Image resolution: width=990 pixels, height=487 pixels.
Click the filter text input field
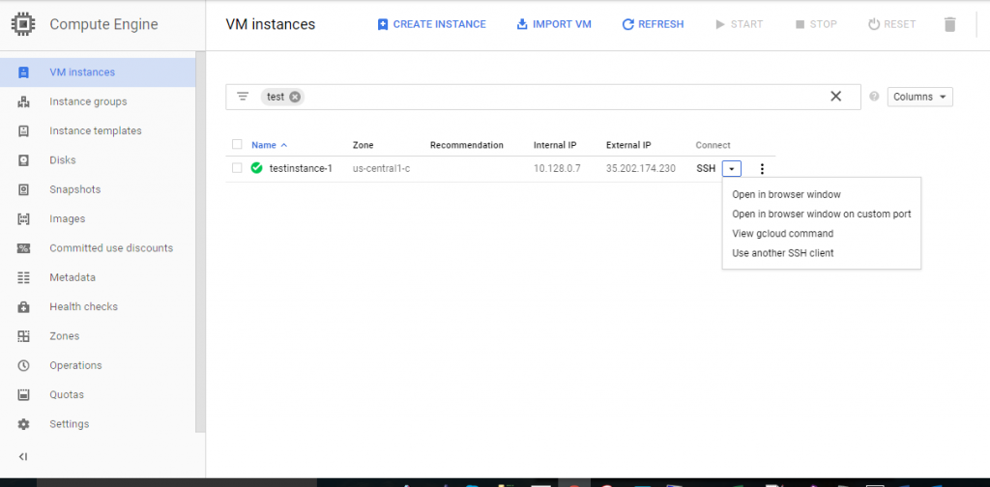click(561, 97)
